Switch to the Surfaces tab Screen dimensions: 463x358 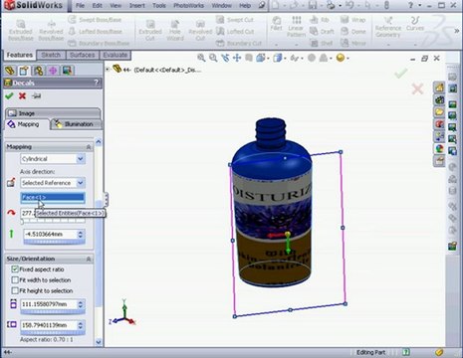coord(82,55)
